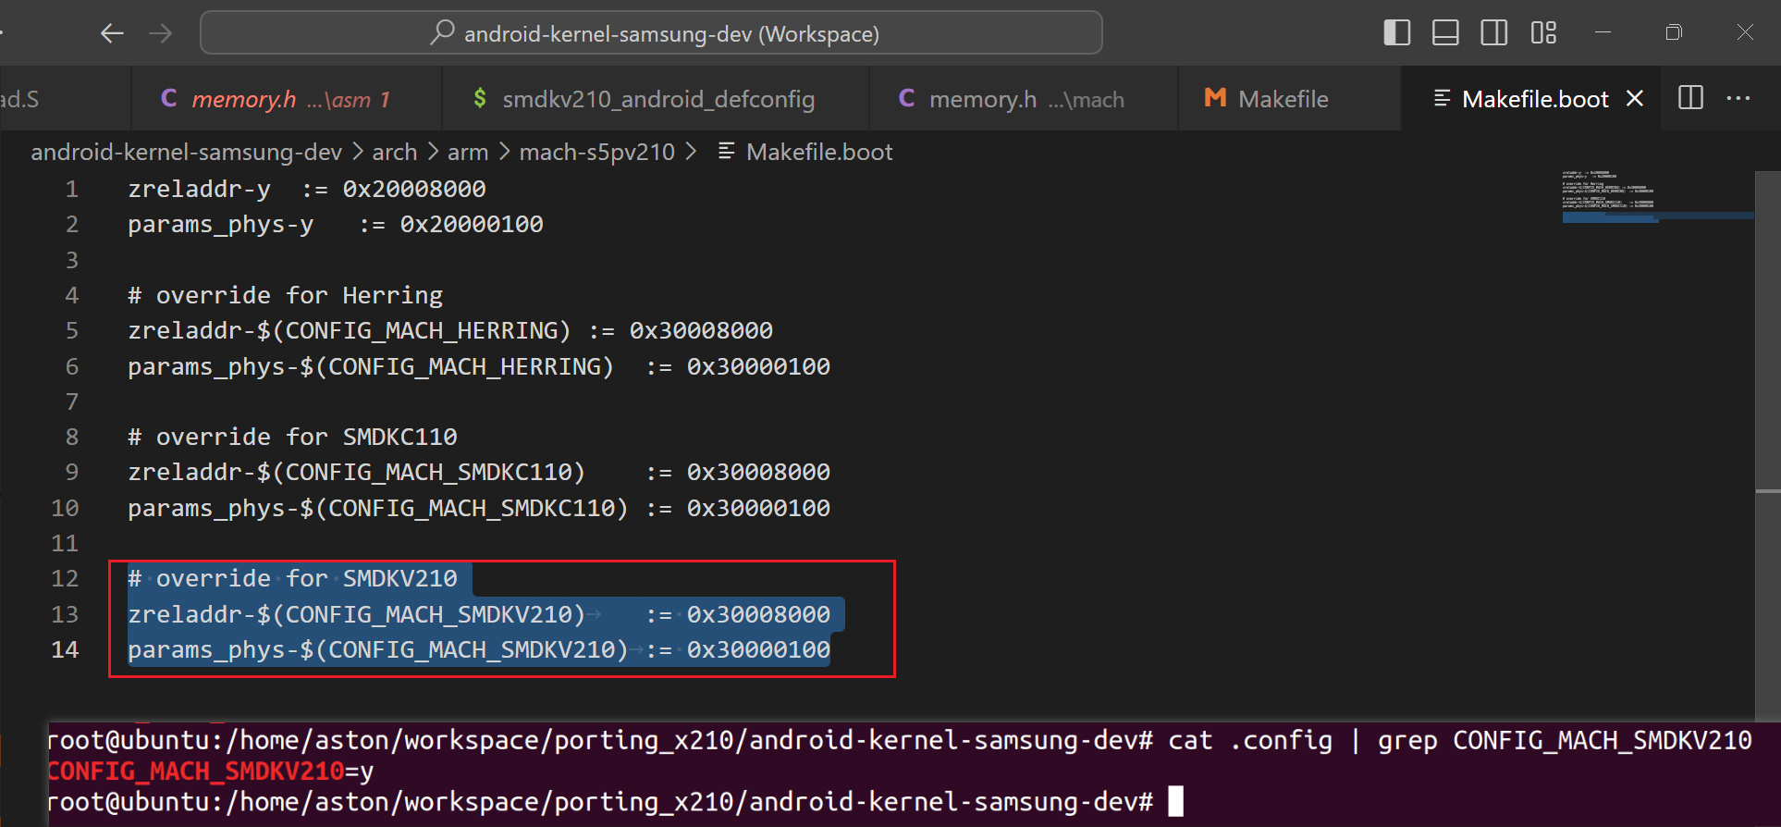
Task: Click the '# override for Herring' comment
Action: click(286, 295)
